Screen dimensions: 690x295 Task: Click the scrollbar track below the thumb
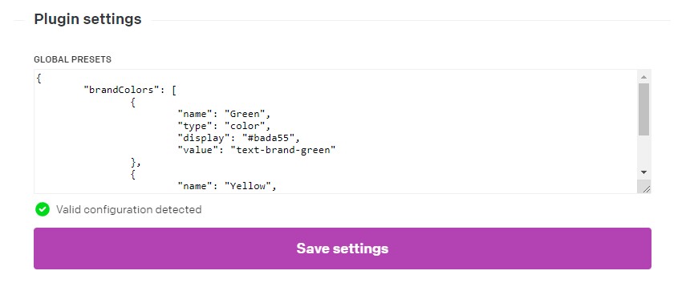click(x=643, y=151)
